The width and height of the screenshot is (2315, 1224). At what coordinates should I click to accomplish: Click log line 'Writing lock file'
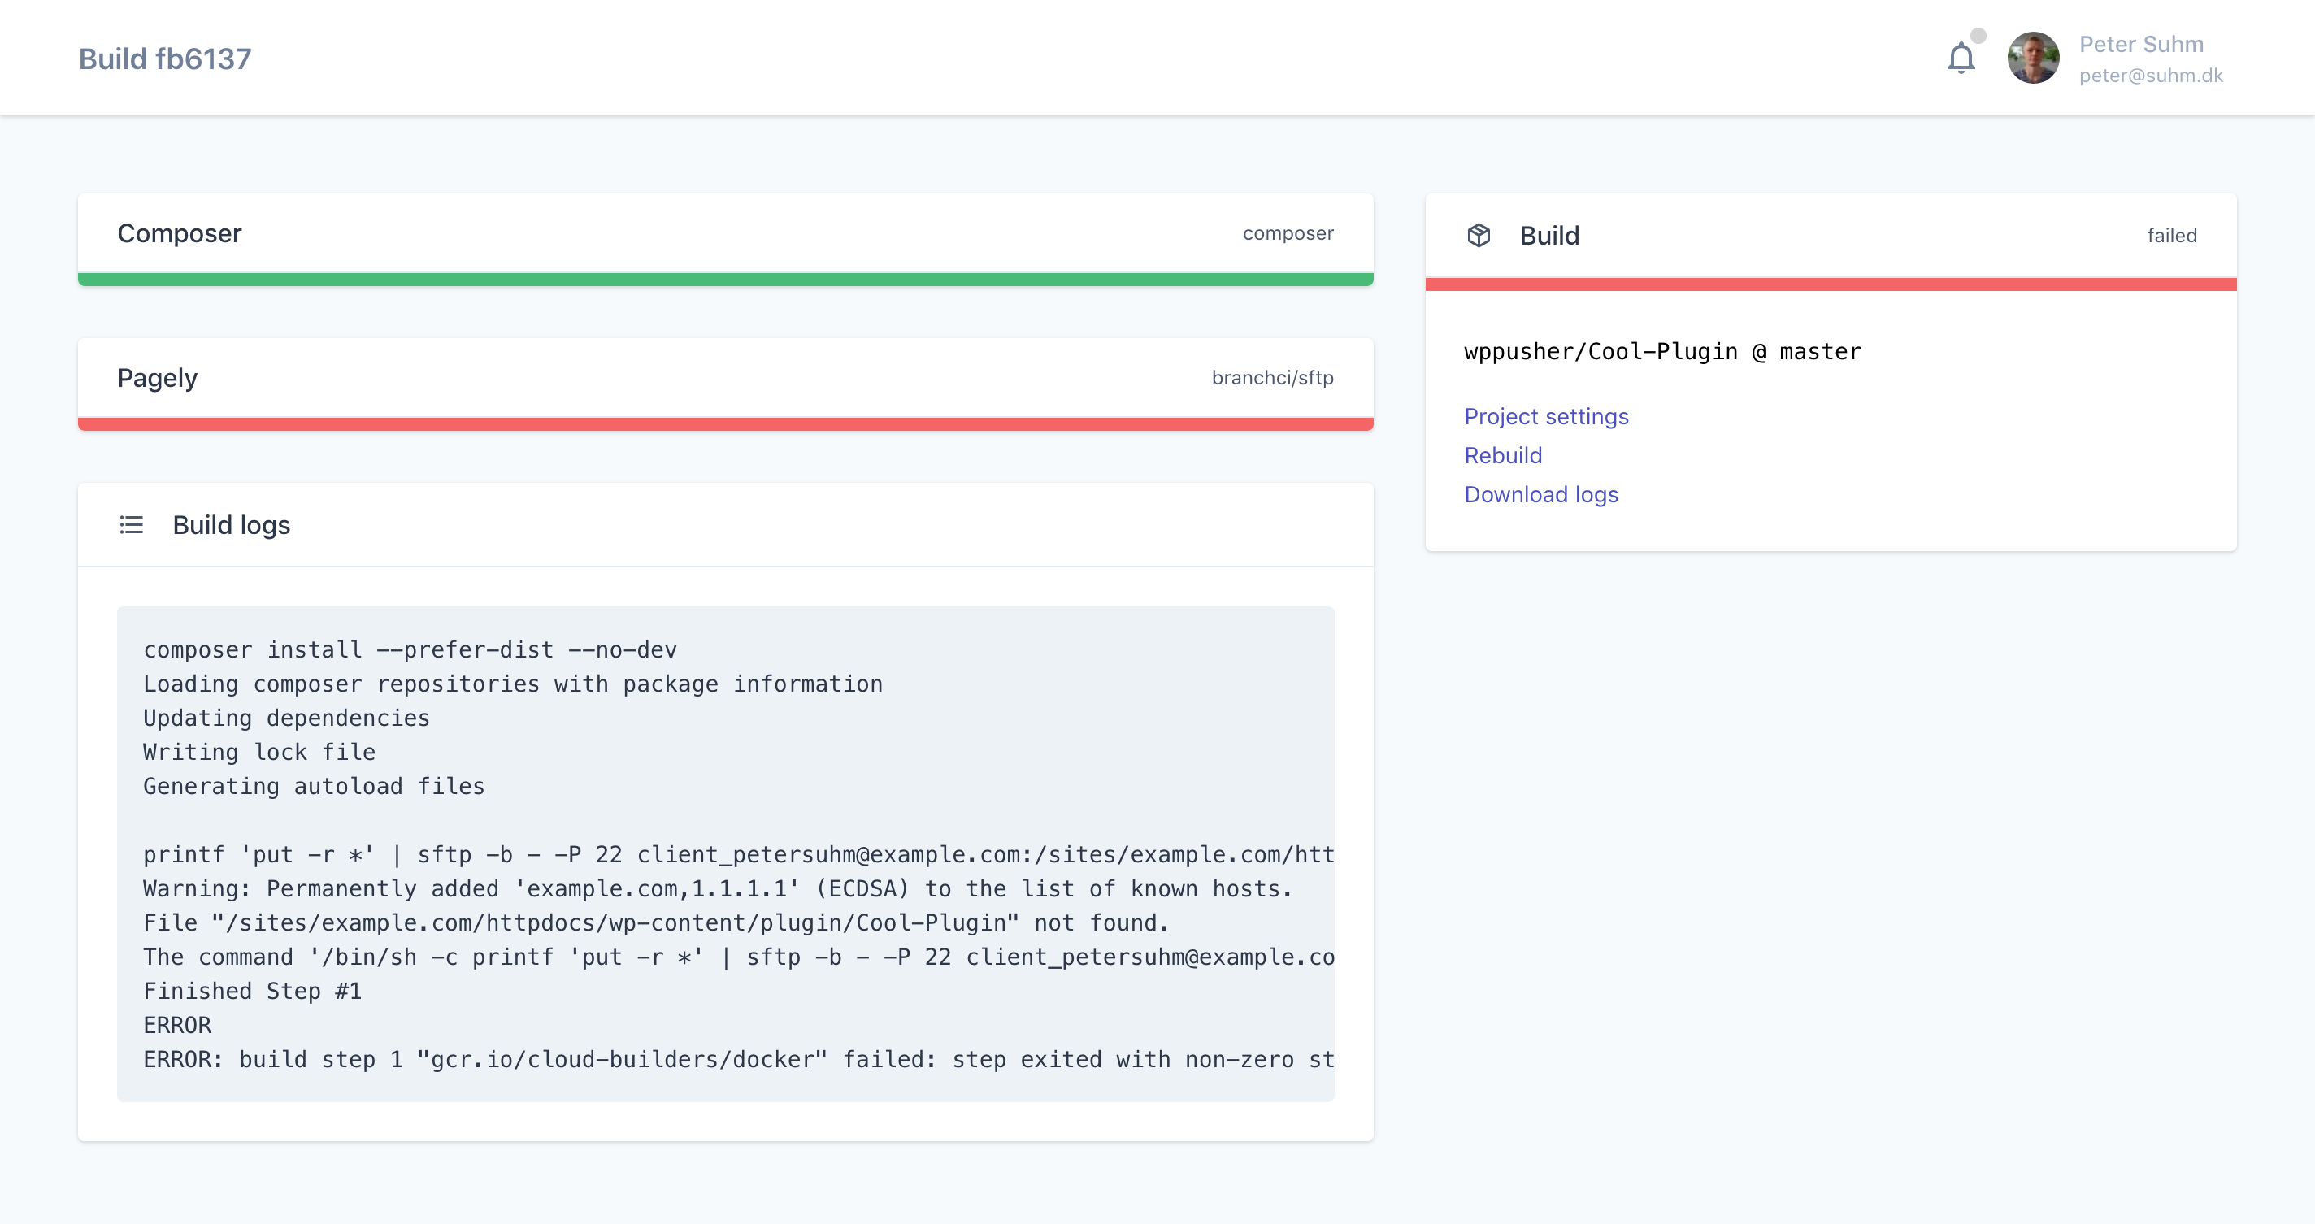(x=258, y=752)
